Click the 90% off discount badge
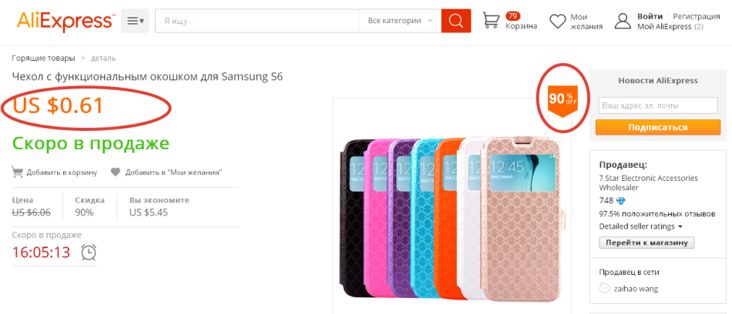This screenshot has height=314, width=732. [x=562, y=99]
